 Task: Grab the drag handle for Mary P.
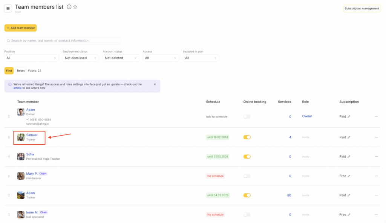[9, 176]
